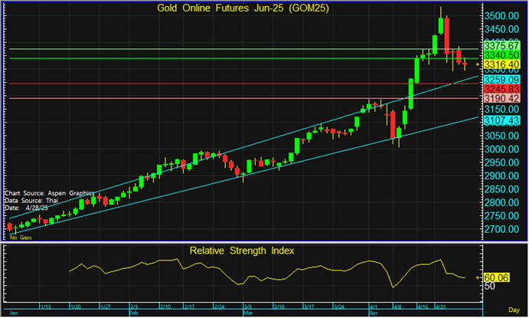Click the 'Mar' month marker on time axis
This screenshot has width=529, height=318.
pos(248,314)
